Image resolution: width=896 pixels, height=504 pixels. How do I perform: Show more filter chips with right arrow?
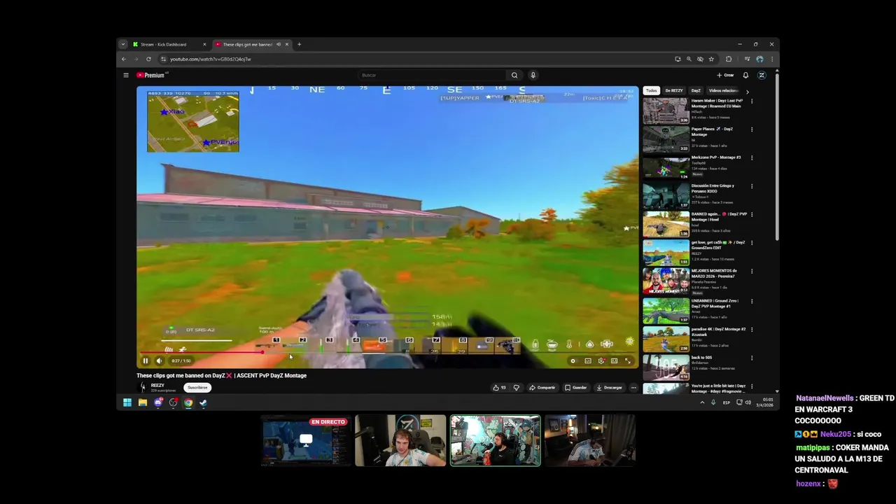click(747, 92)
